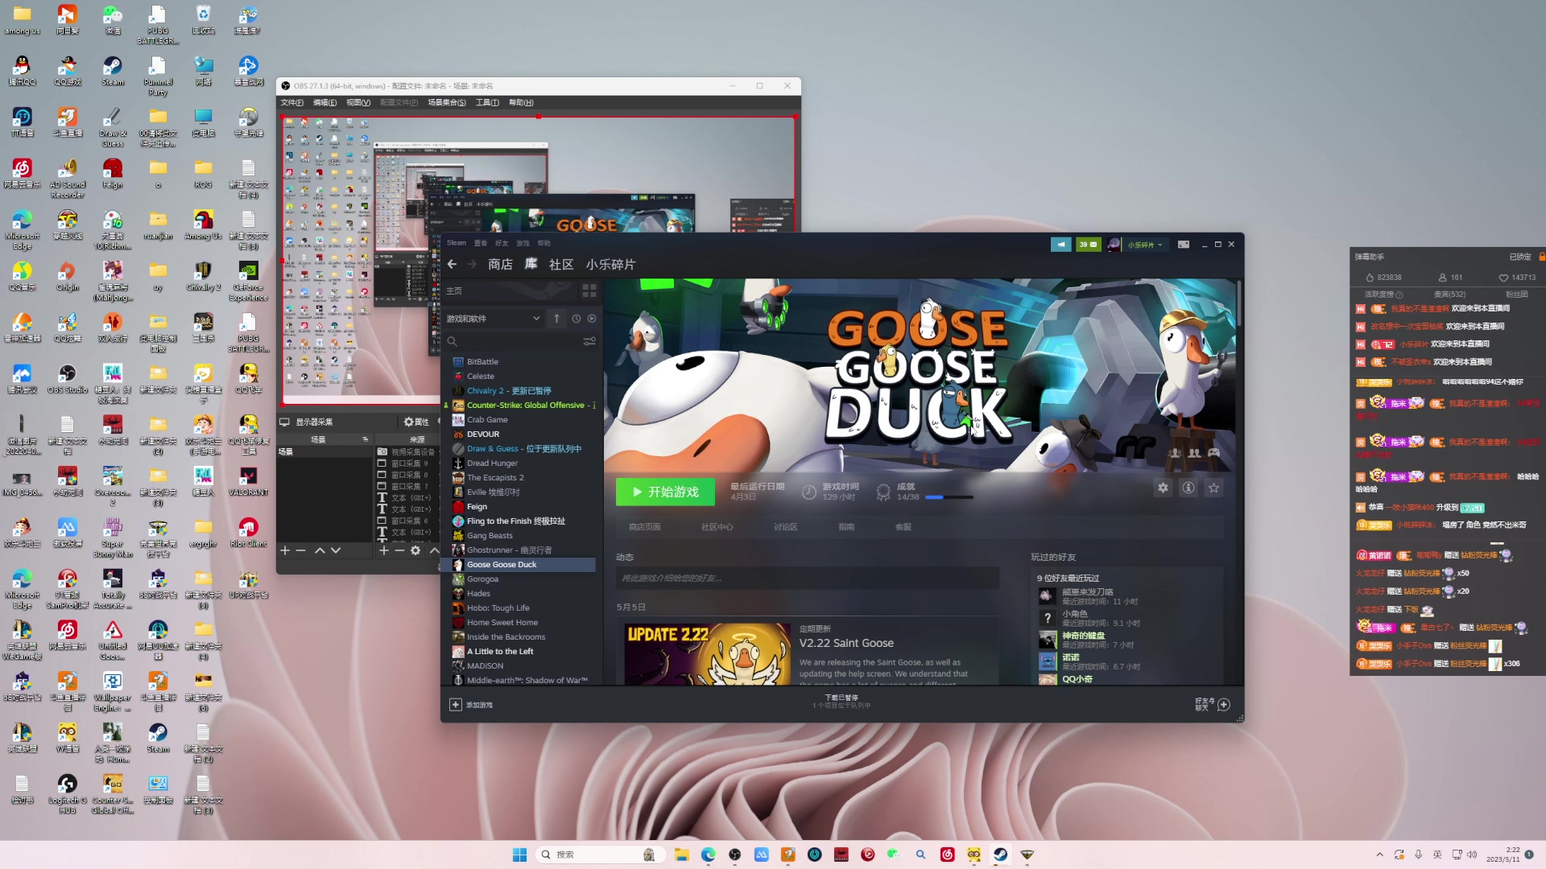Click friend 神奇的键盘 in played-friends list
Screen dimensions: 1546x869
[x=1084, y=636]
